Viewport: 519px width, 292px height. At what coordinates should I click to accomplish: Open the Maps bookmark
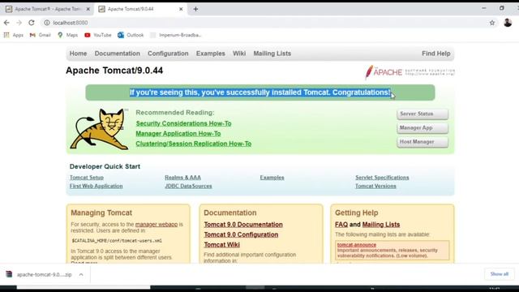tap(67, 35)
